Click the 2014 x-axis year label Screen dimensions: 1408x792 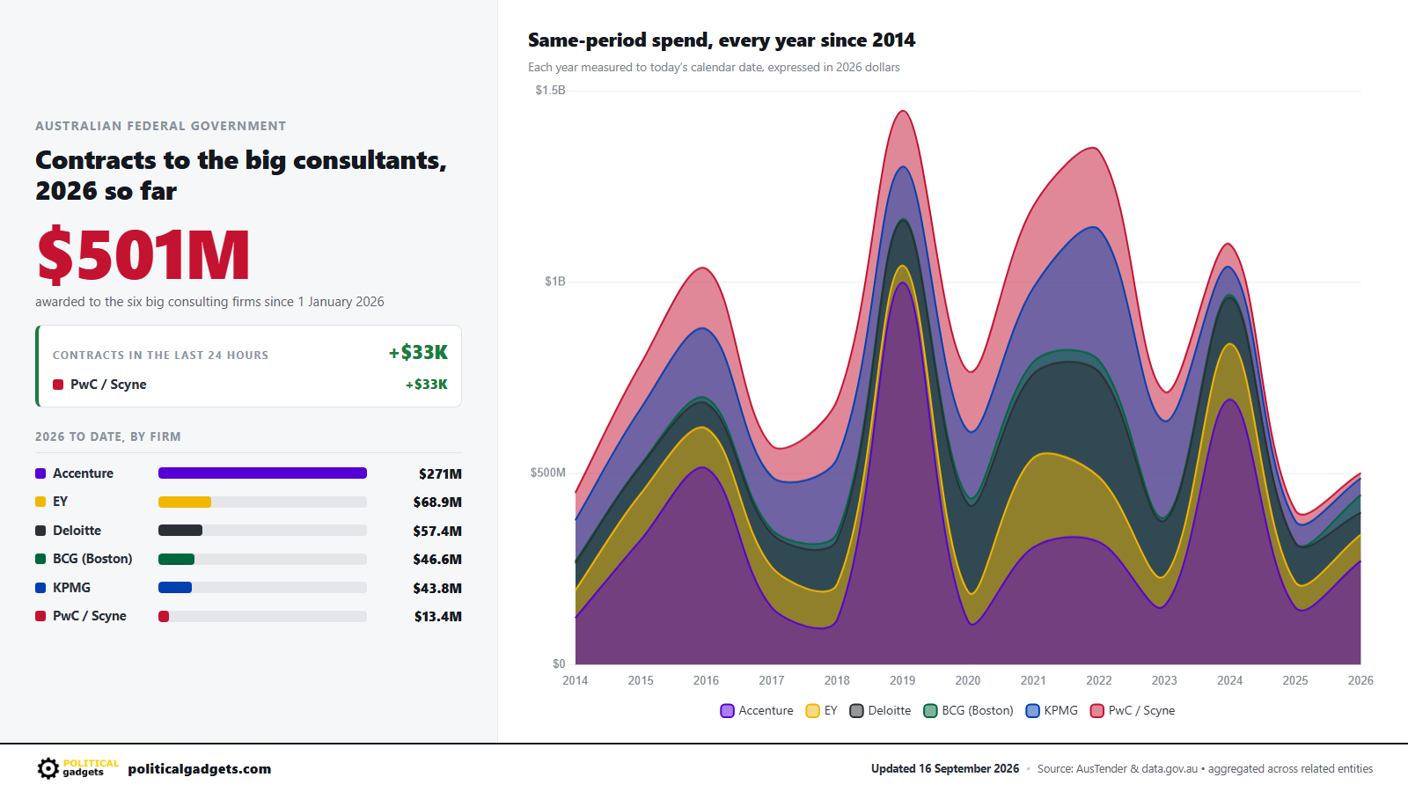pos(576,680)
